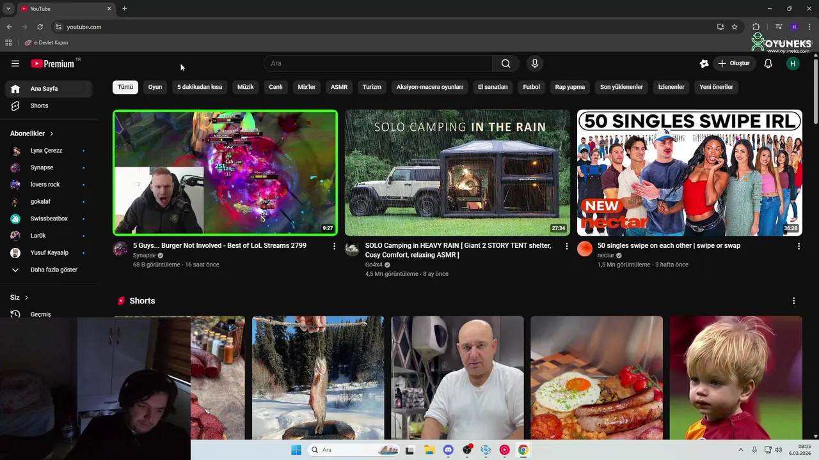Image resolution: width=819 pixels, height=460 pixels.
Task: Open Shorts from the sidebar
Action: 49,105
